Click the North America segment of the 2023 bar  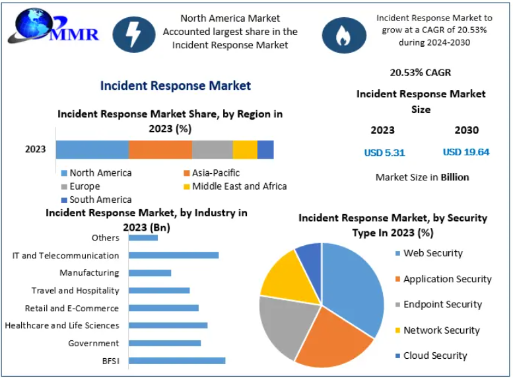tap(92, 149)
